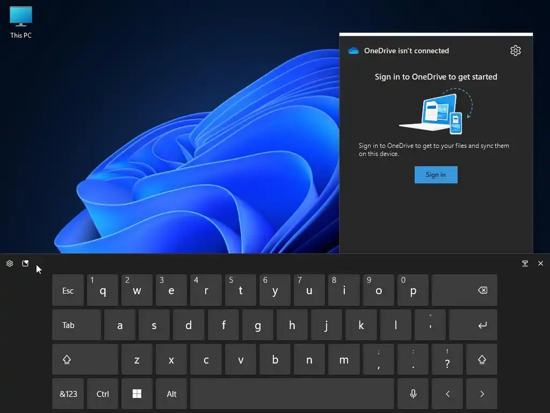Tap the Enter key
The image size is (550, 413).
click(x=473, y=325)
